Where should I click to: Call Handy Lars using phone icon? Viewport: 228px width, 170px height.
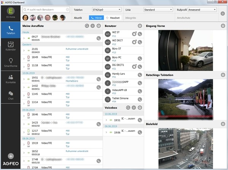(140, 75)
